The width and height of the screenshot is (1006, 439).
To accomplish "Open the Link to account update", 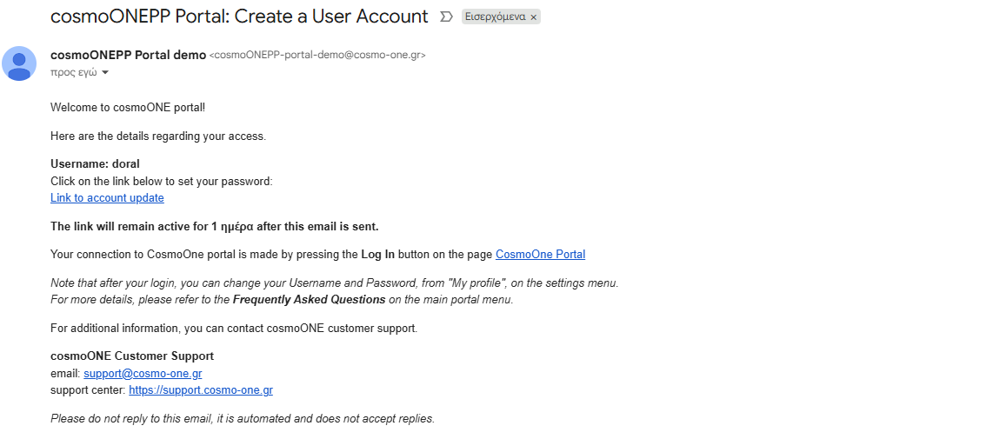I will point(107,198).
